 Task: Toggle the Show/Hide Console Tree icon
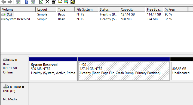click(18, 2)
